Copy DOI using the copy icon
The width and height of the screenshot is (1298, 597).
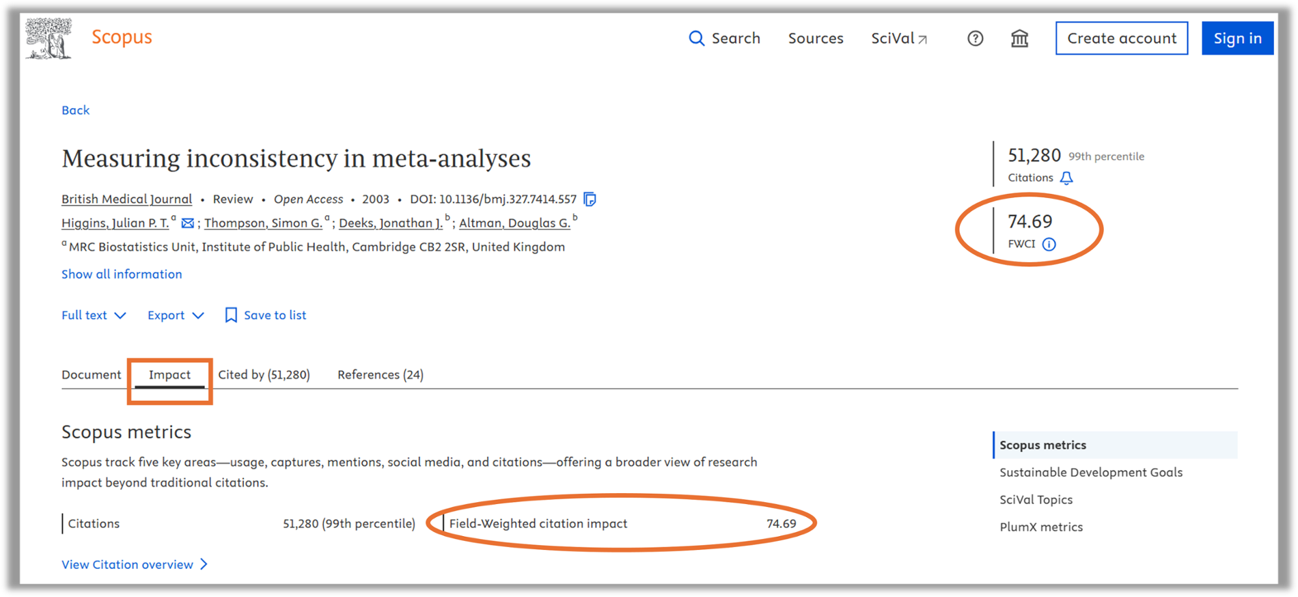point(590,199)
